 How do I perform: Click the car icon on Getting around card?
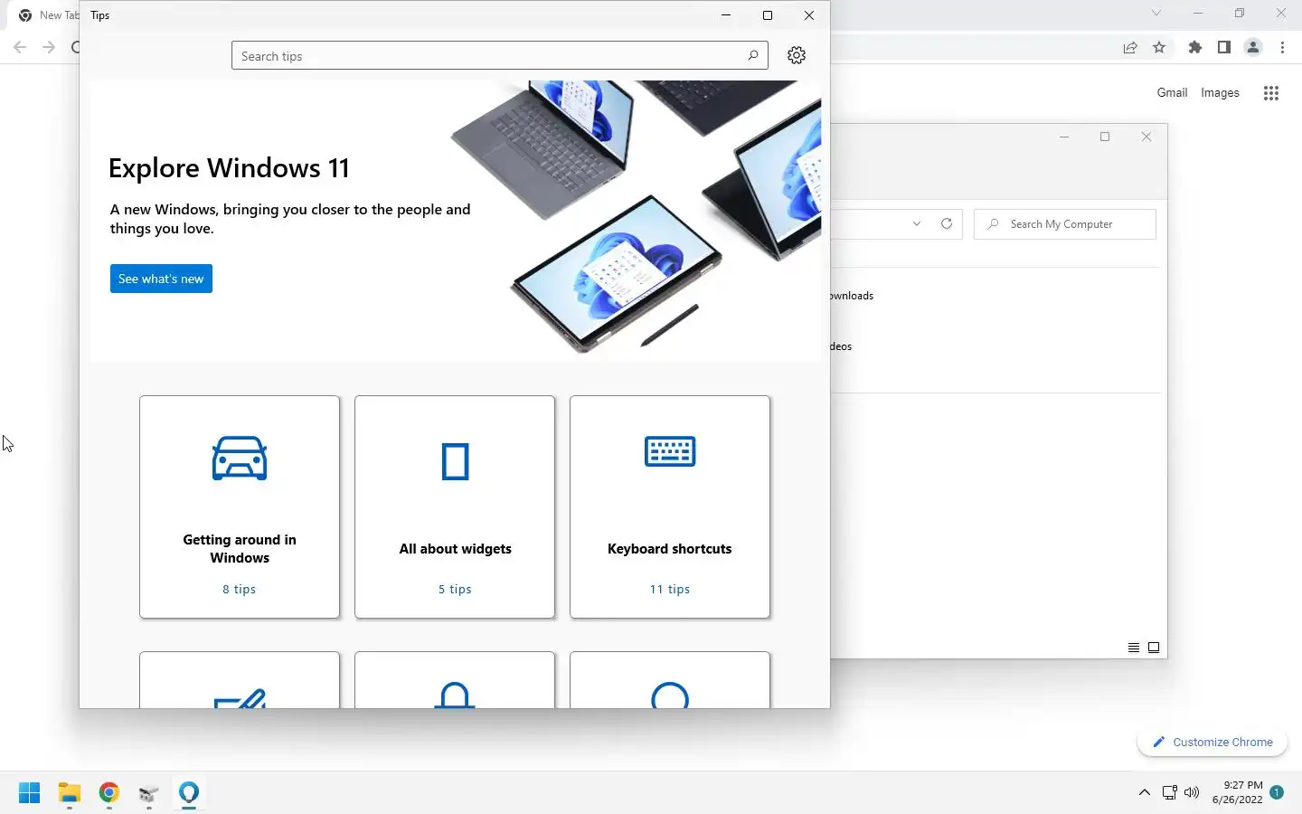(240, 459)
